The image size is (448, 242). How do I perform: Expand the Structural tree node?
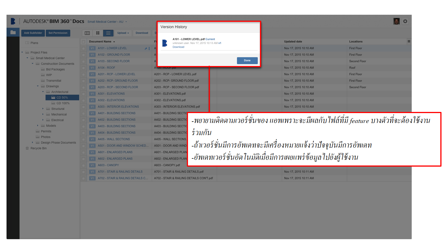tap(43, 109)
